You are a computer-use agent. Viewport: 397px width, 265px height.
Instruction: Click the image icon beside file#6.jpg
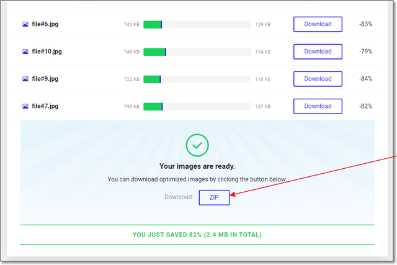(25, 24)
